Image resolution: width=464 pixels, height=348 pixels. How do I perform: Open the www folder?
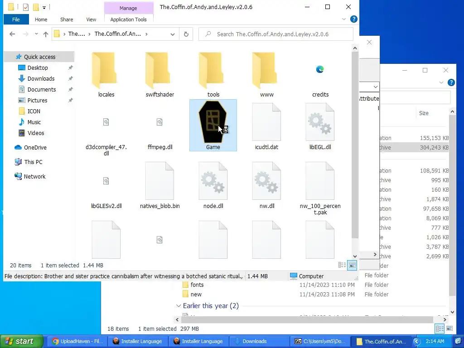click(x=266, y=75)
